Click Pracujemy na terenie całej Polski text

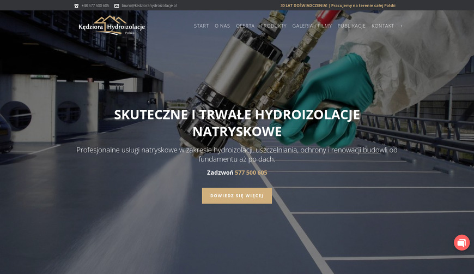point(363,5)
